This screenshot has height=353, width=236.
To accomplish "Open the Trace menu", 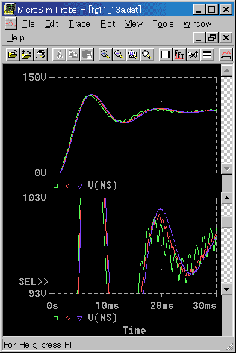I will click(79, 24).
